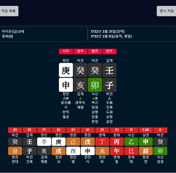Select the age 11 luck cycle header
Viewport: 176px width, 173px height.
[131, 130]
